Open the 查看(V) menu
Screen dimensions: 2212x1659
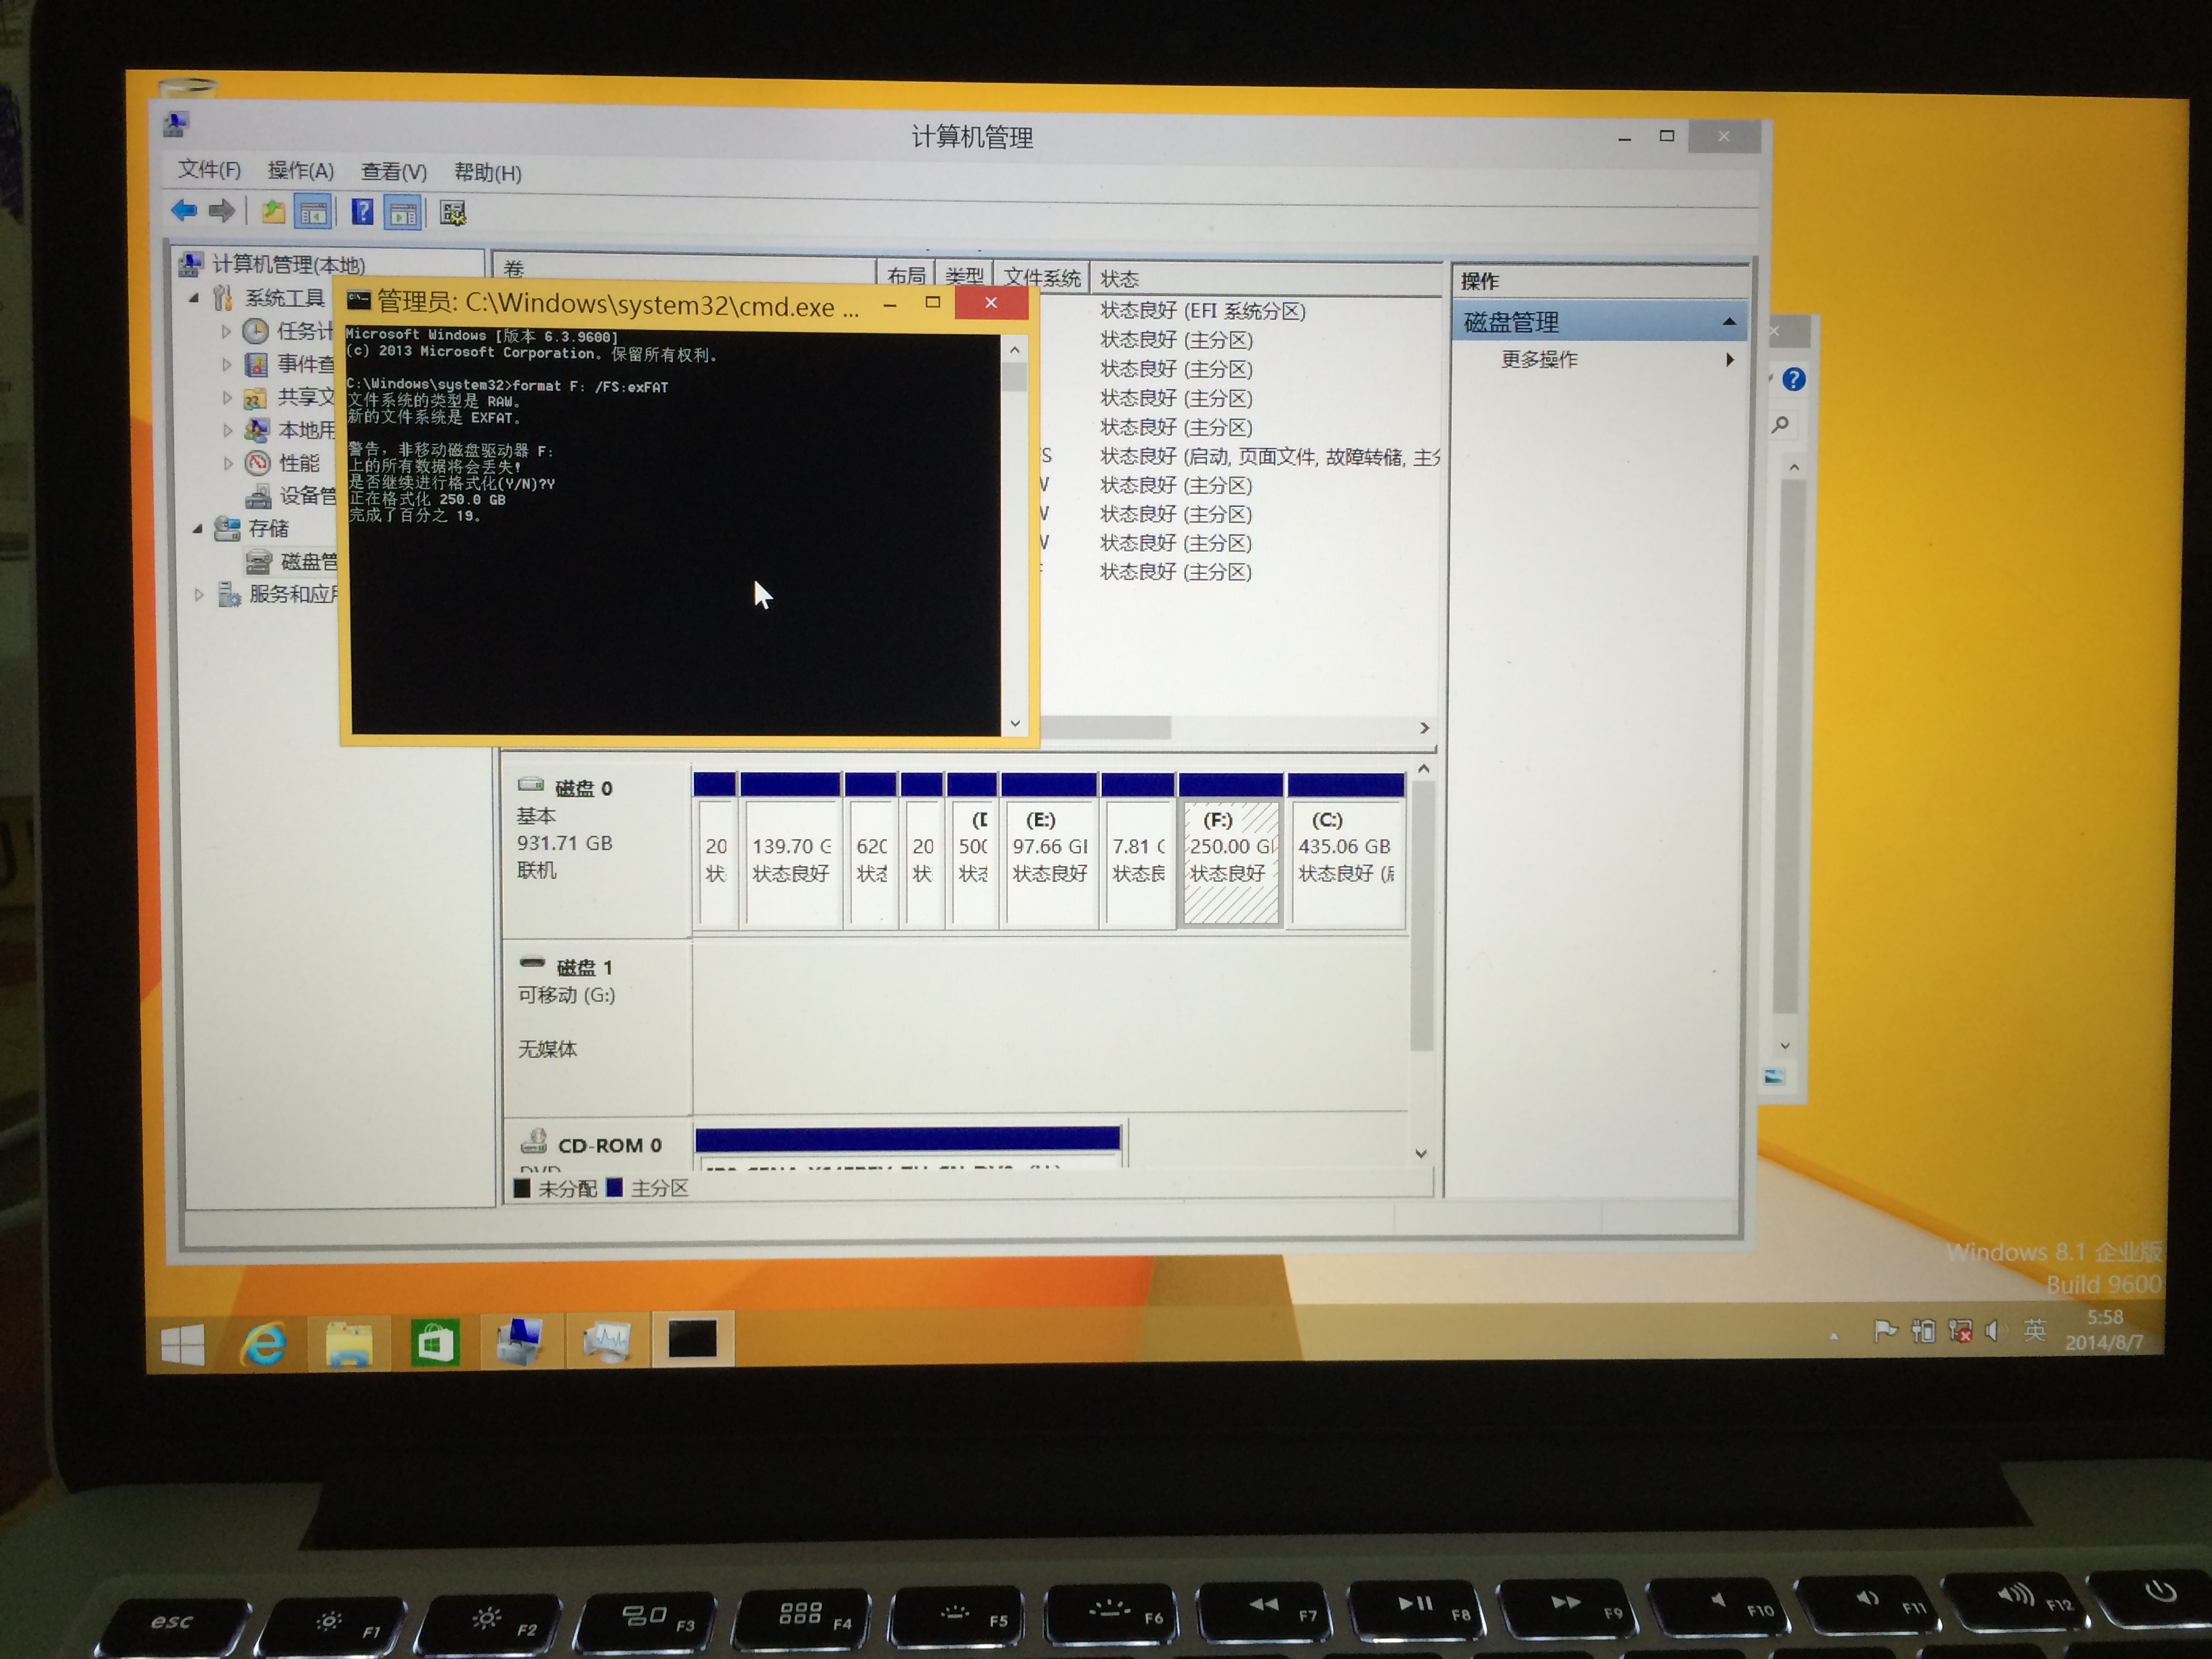[x=393, y=172]
